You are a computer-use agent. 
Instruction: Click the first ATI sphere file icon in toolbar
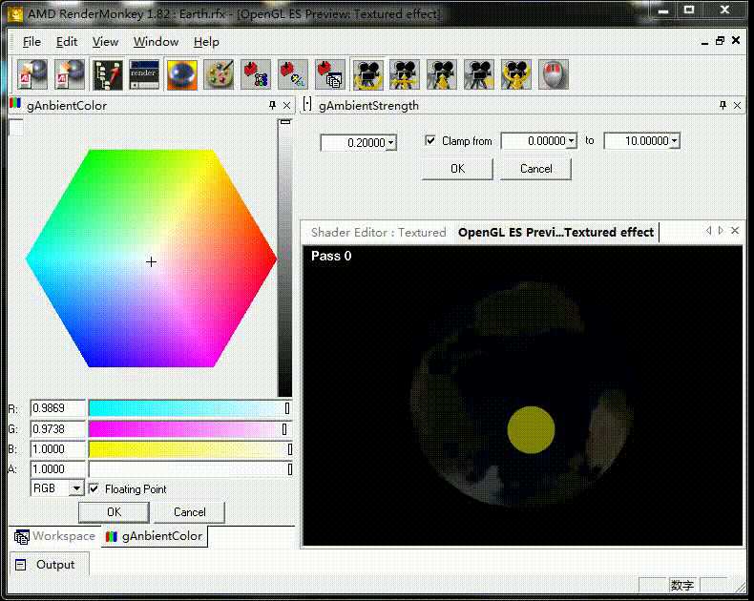point(32,74)
